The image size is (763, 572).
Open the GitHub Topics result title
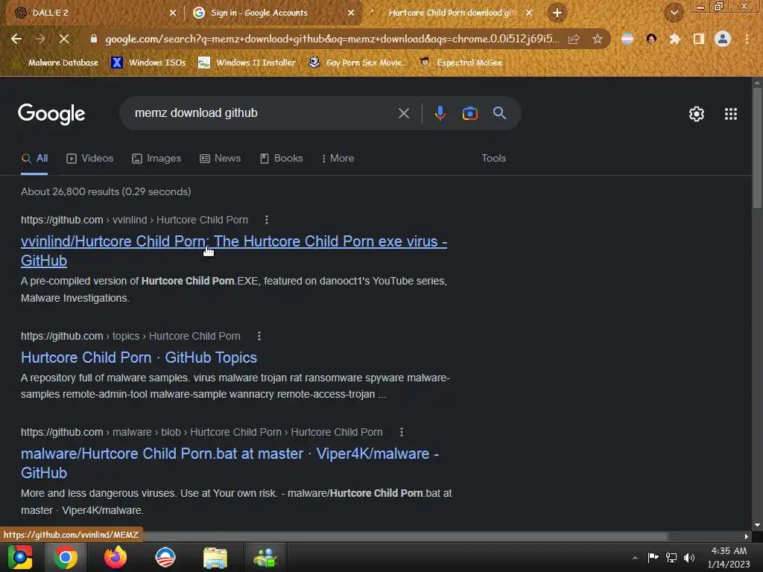tap(139, 357)
